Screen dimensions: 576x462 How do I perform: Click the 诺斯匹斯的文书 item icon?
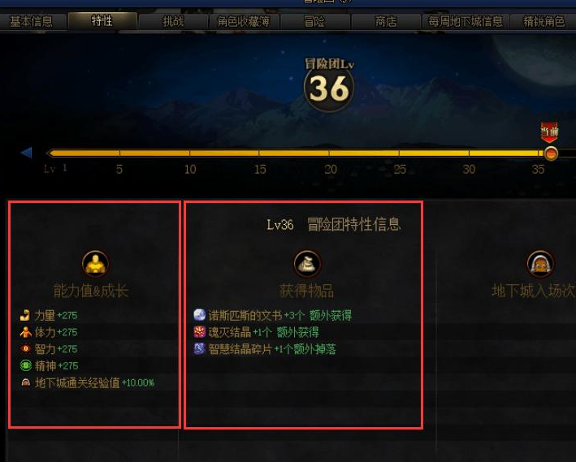pos(200,315)
